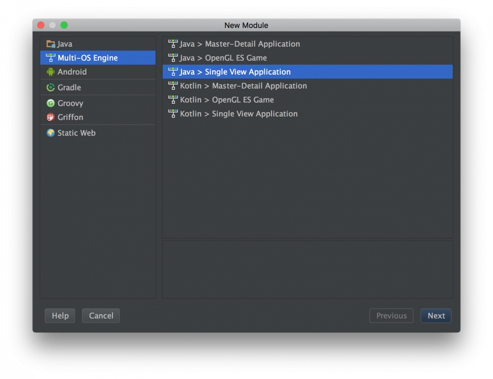Click the New Module title bar

click(x=246, y=25)
